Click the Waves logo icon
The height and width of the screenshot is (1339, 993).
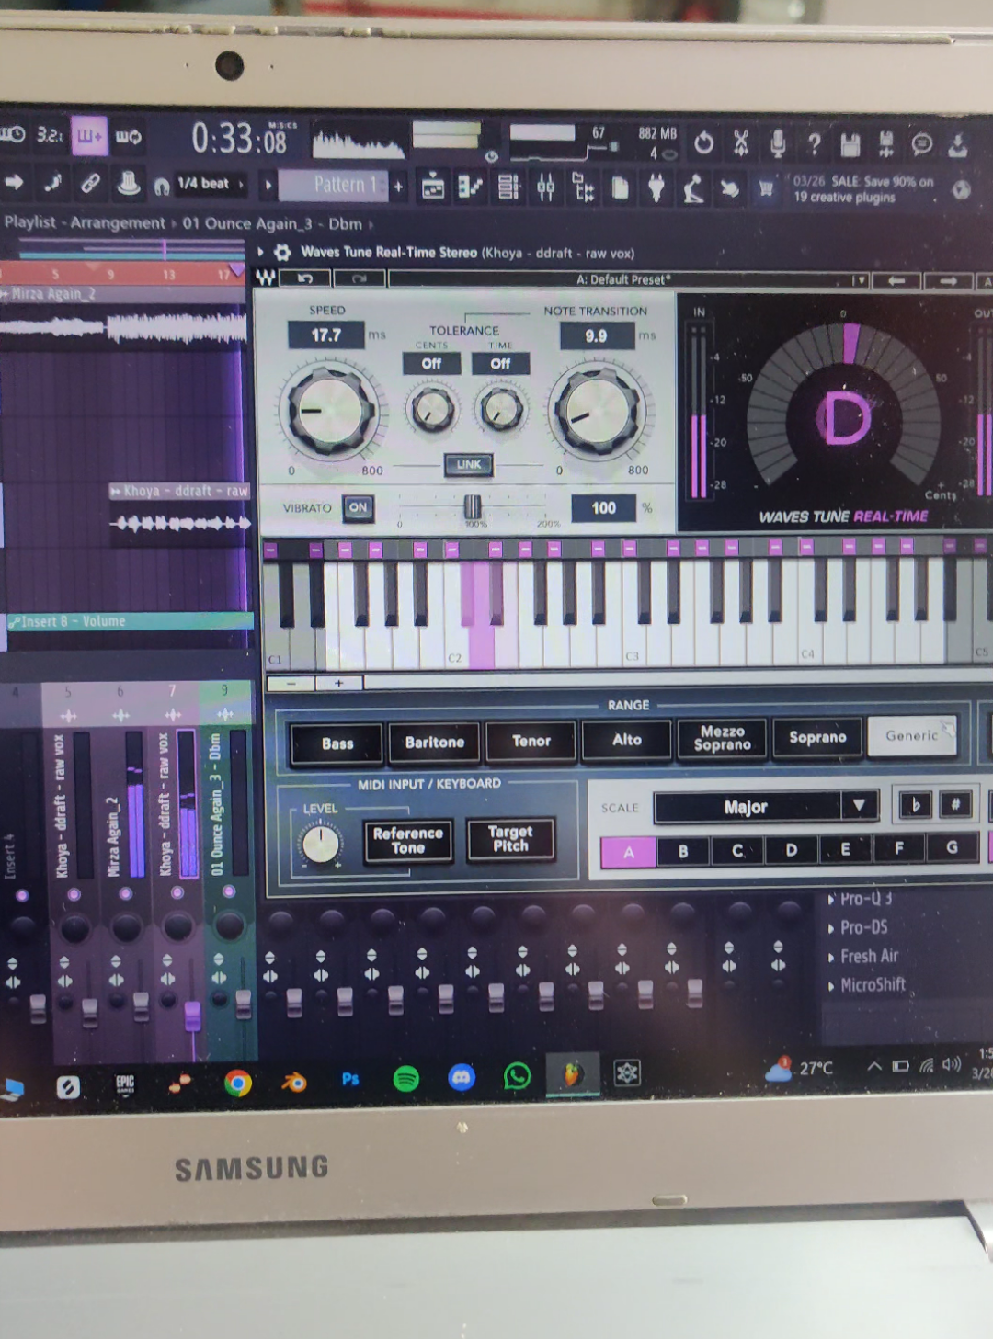coord(266,277)
